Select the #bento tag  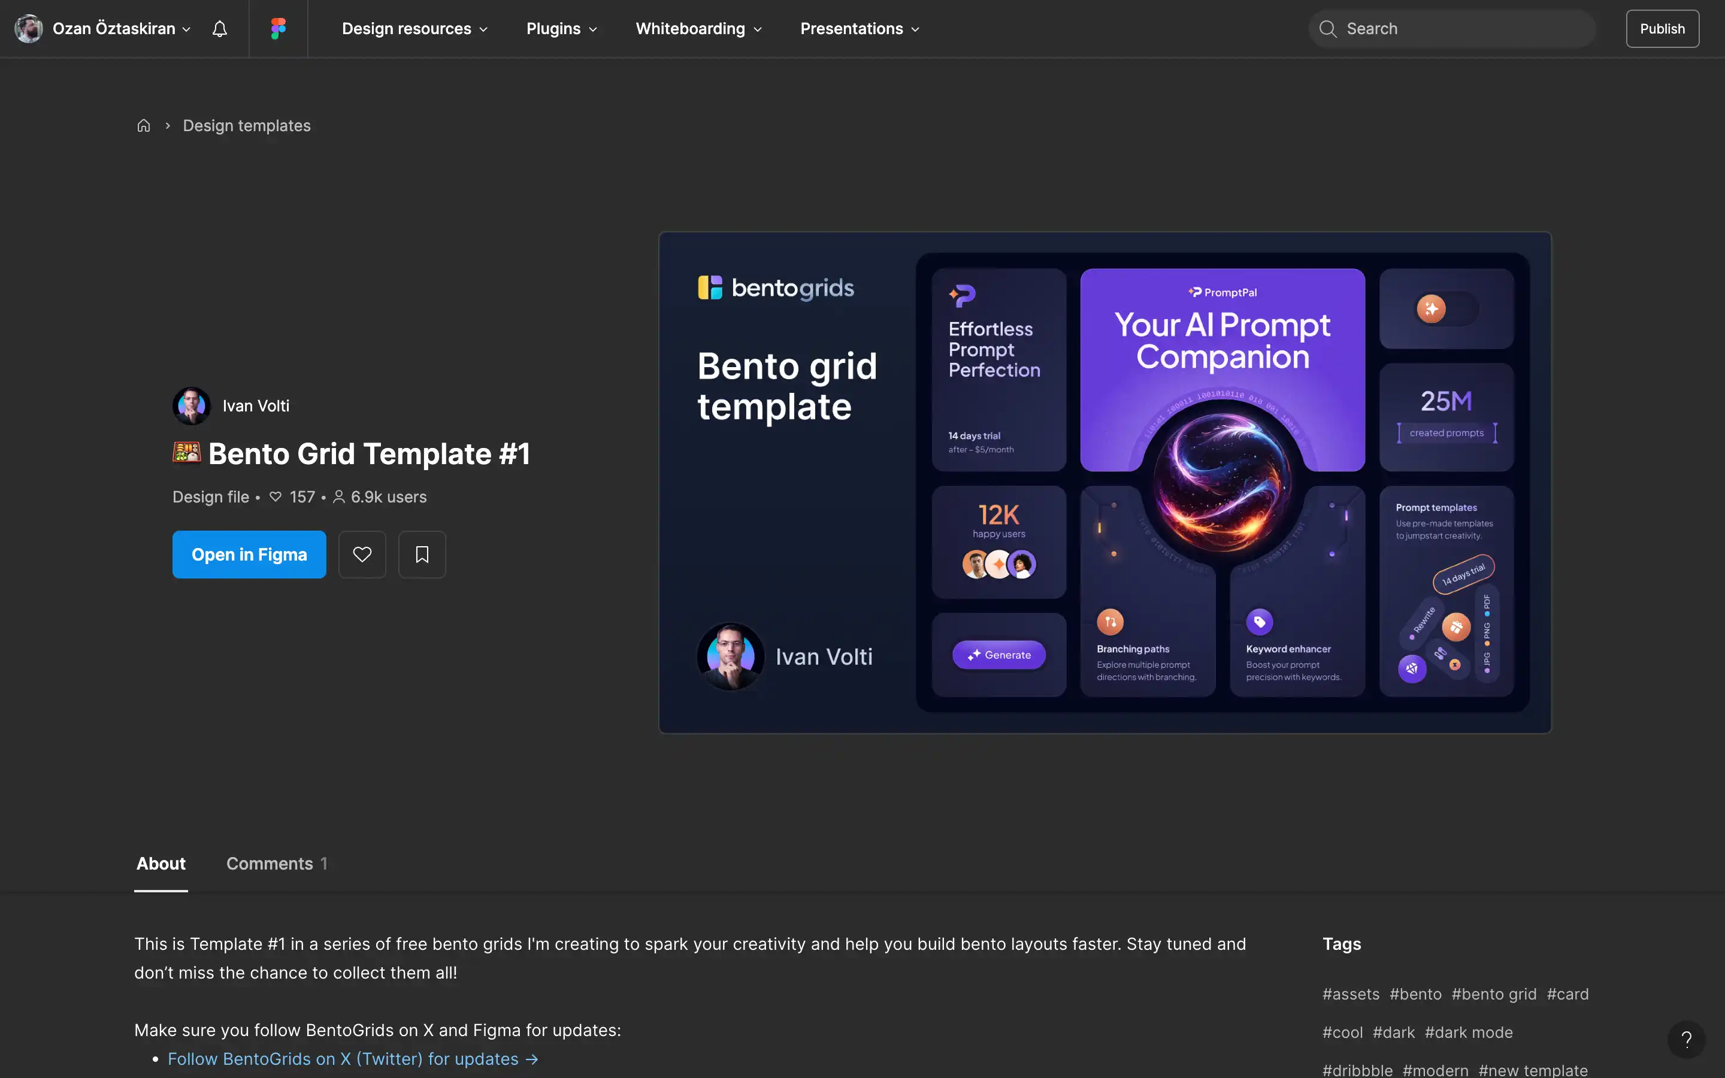click(1415, 994)
